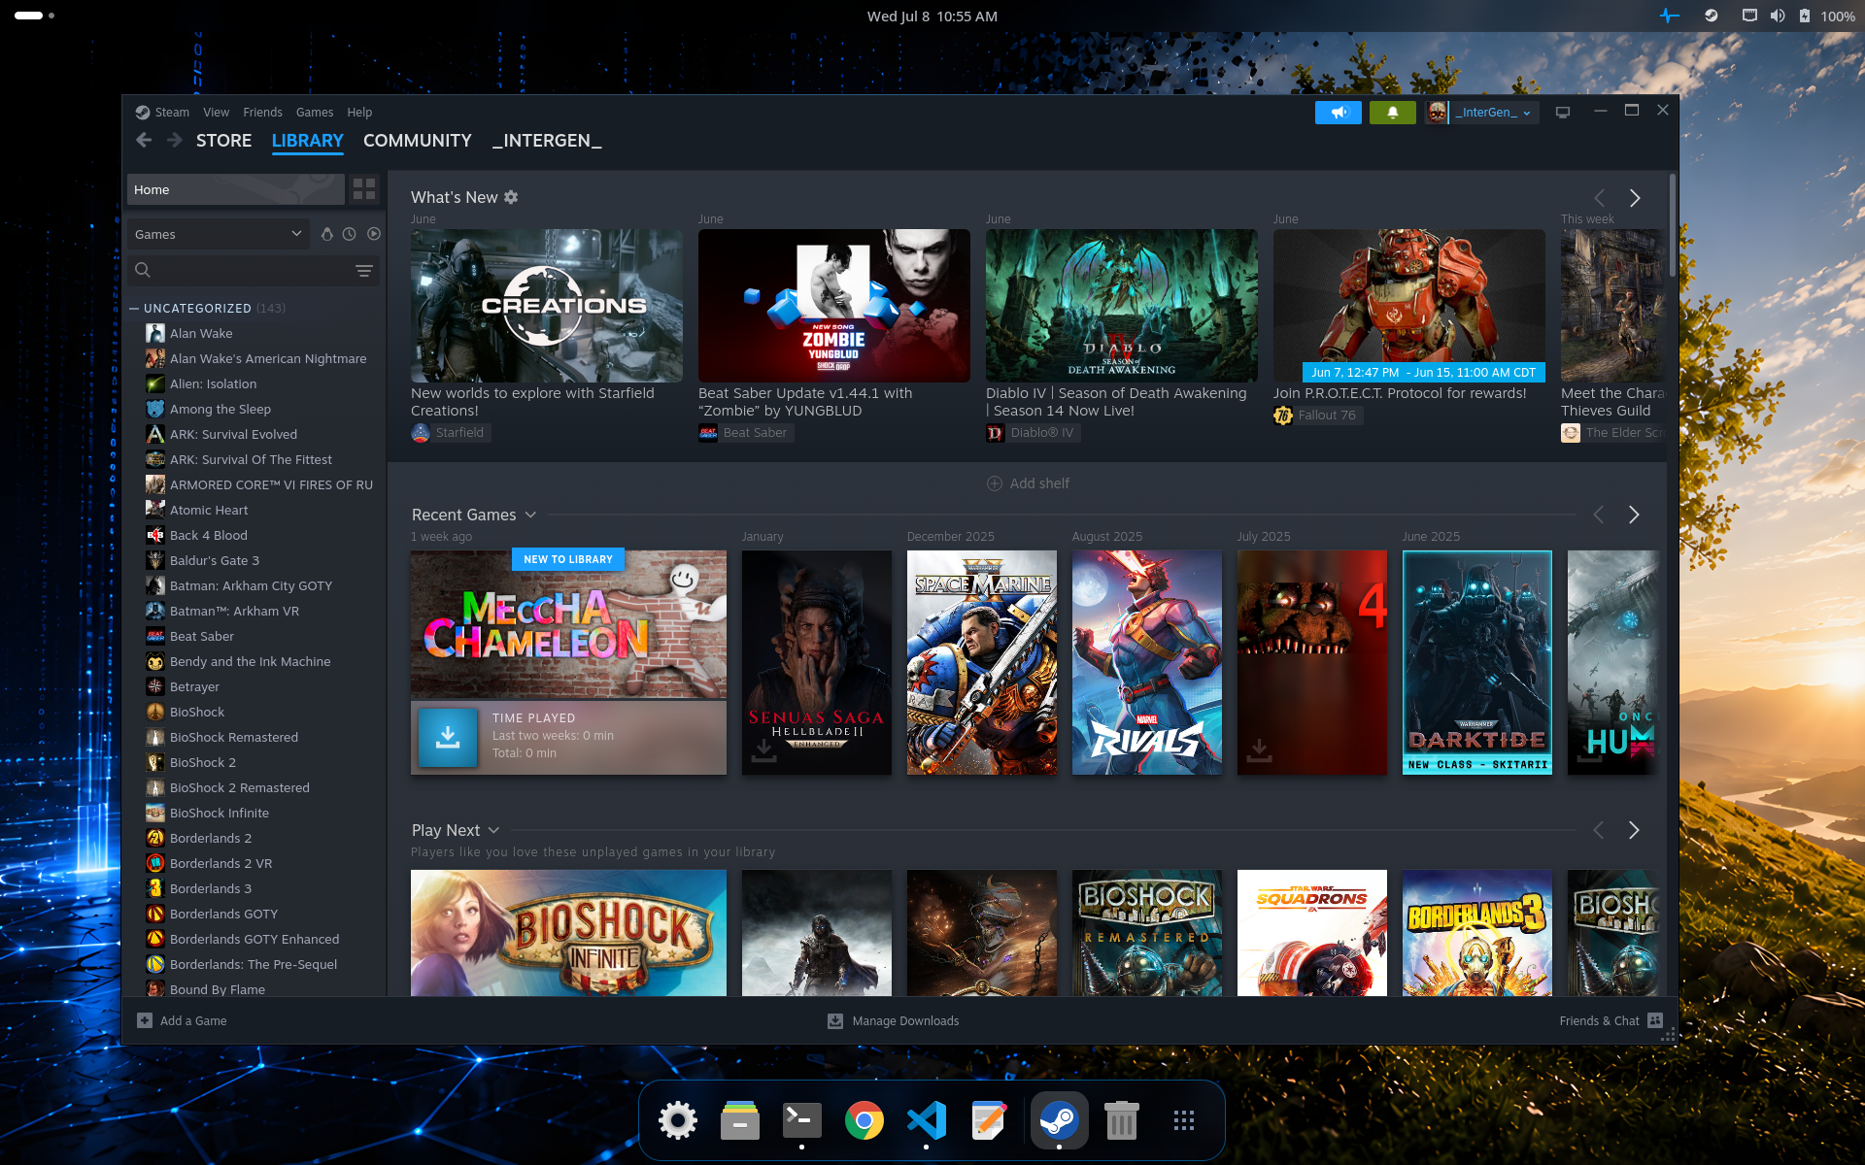
Task: Select Back 4 Blood in list
Action: (209, 535)
